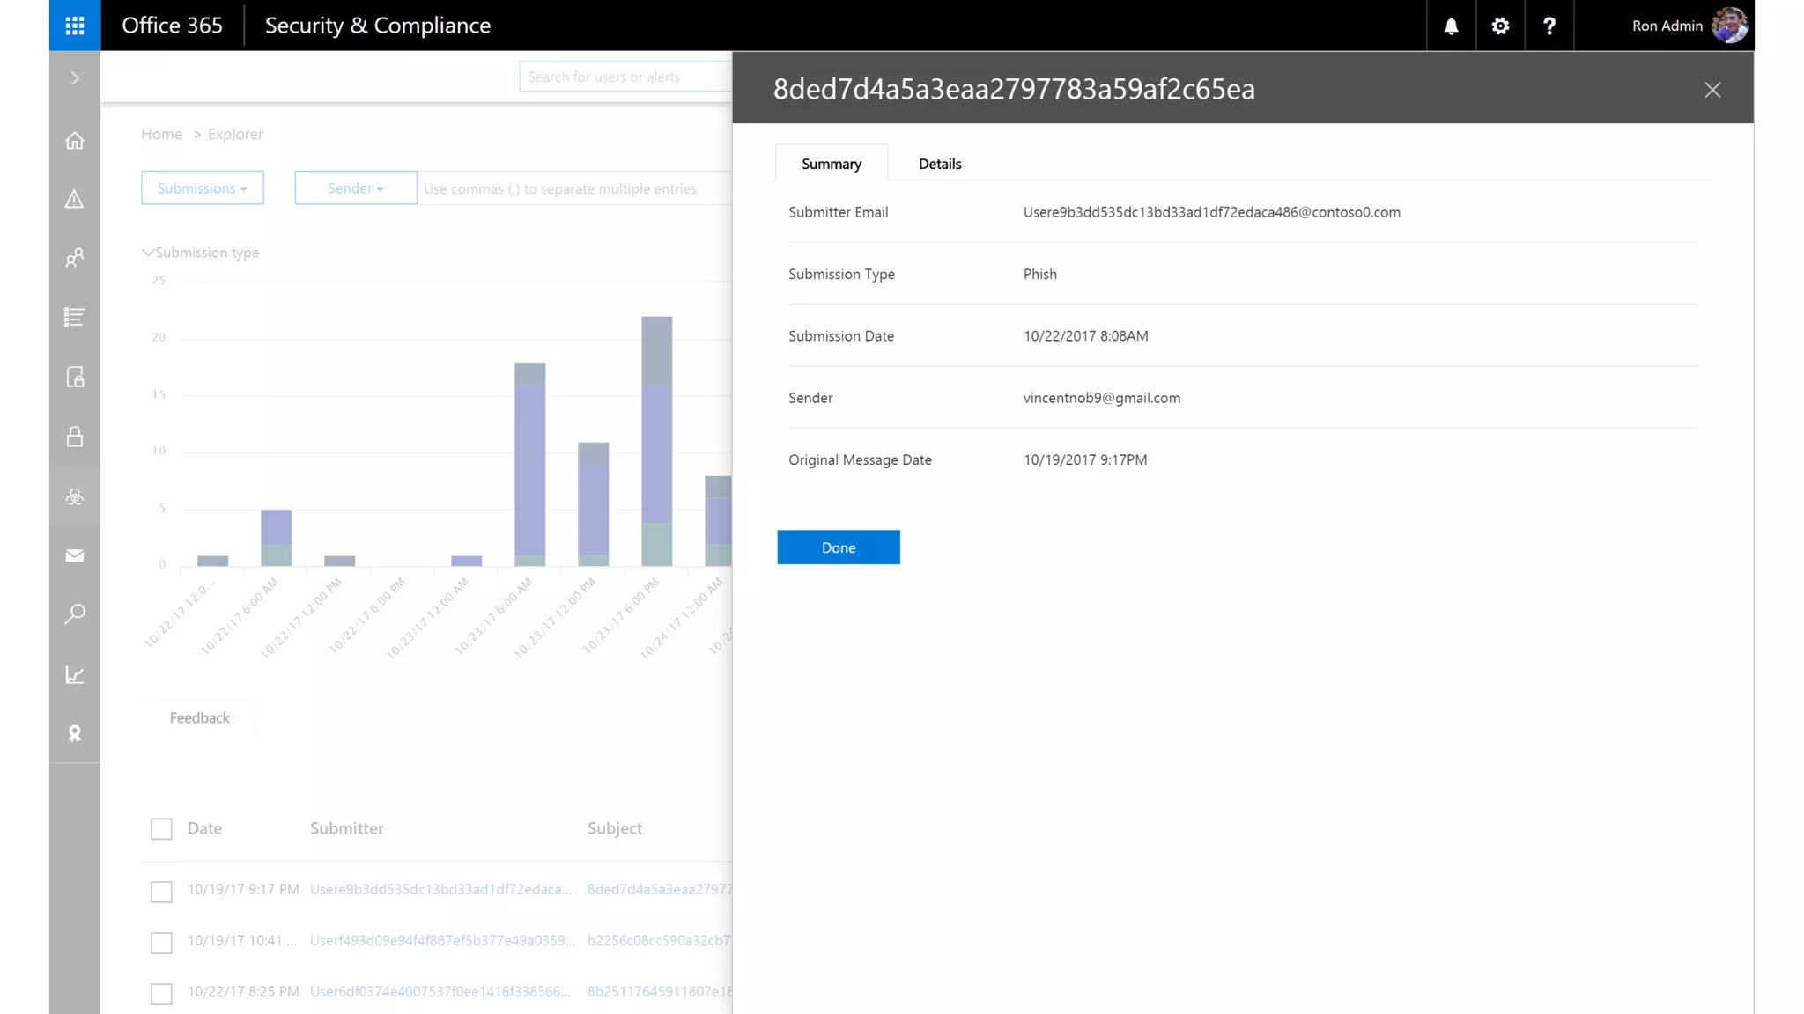The image size is (1804, 1014).
Task: Select the Threat management biohazard icon
Action: point(75,497)
